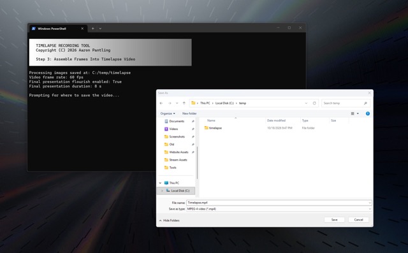Click the folder icon in address bar
This screenshot has width=408, height=253.
pos(193,103)
